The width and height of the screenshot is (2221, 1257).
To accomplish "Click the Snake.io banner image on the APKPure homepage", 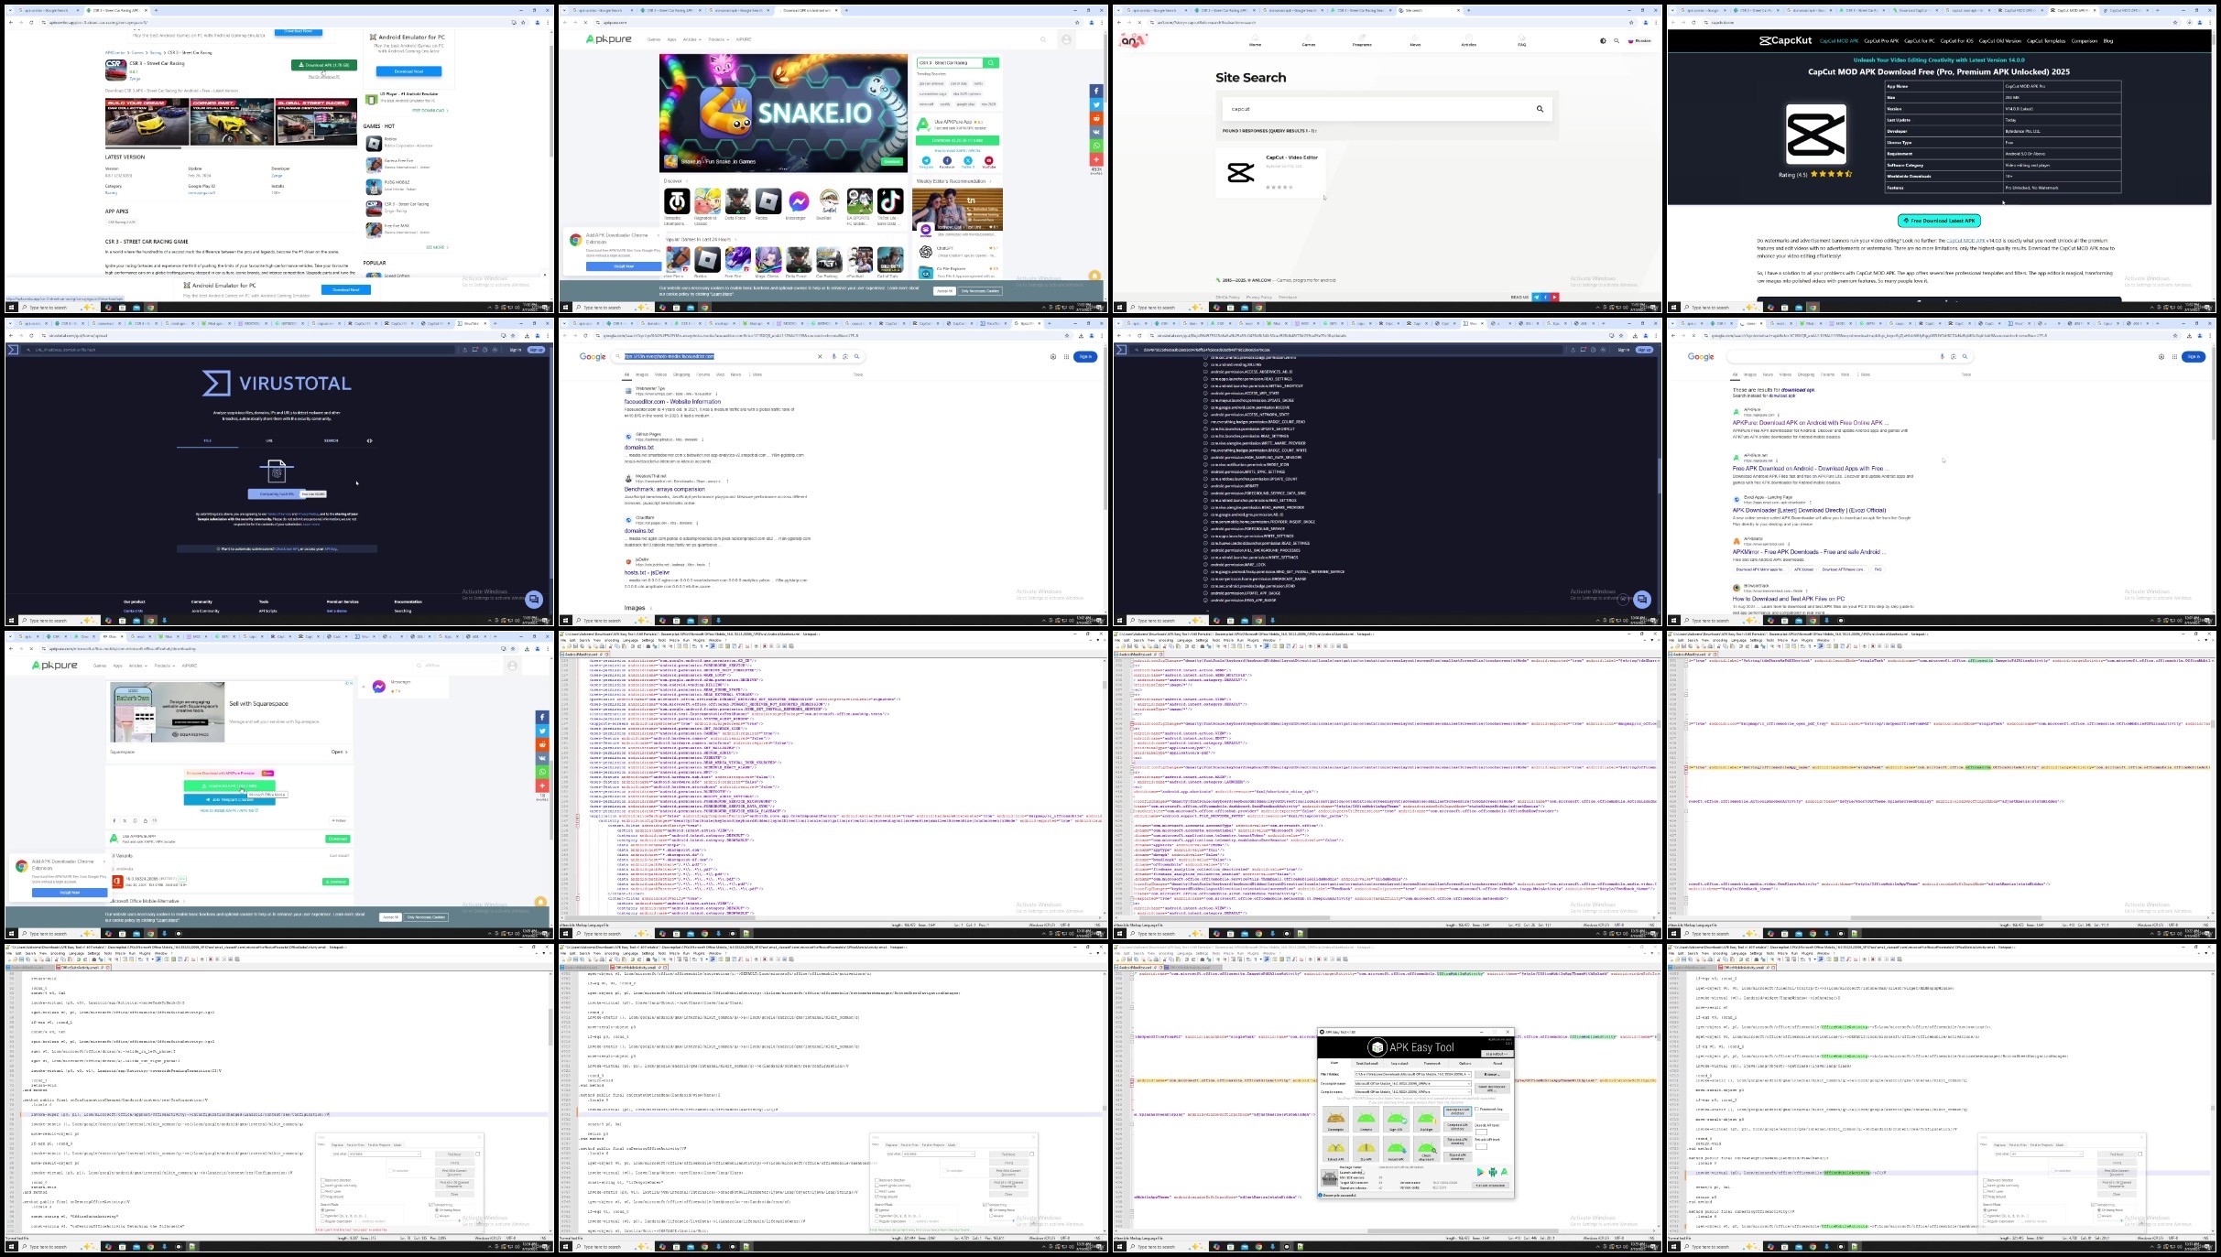I will [784, 113].
